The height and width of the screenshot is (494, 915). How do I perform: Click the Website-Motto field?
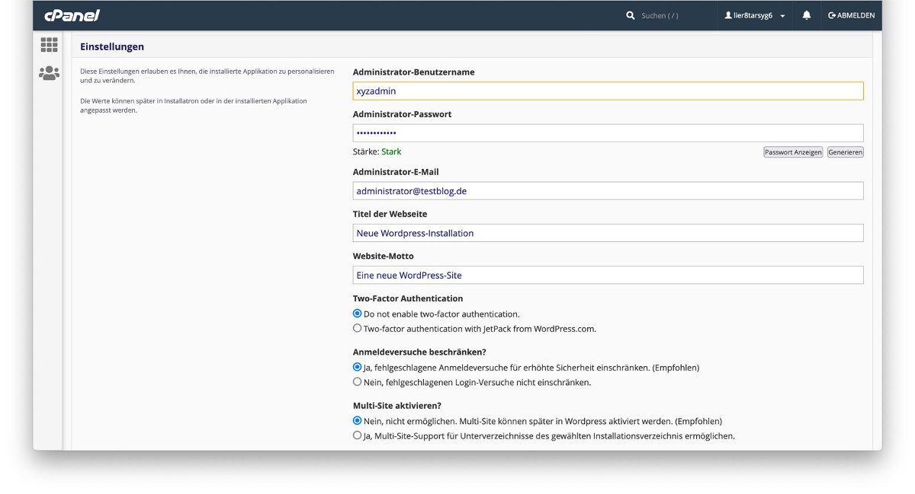(608, 275)
